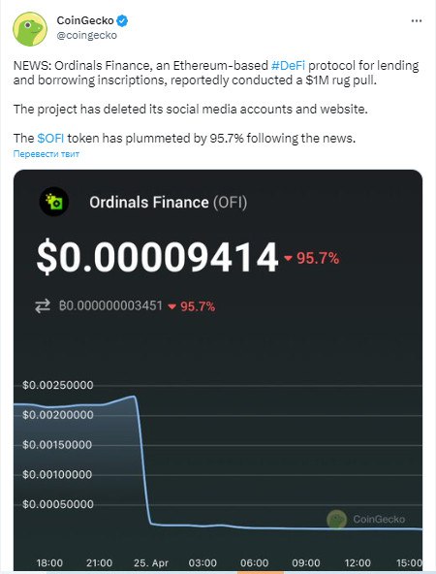Screen dimensions: 436x574
Task: Open the embedded price chart image
Action: pos(218,370)
